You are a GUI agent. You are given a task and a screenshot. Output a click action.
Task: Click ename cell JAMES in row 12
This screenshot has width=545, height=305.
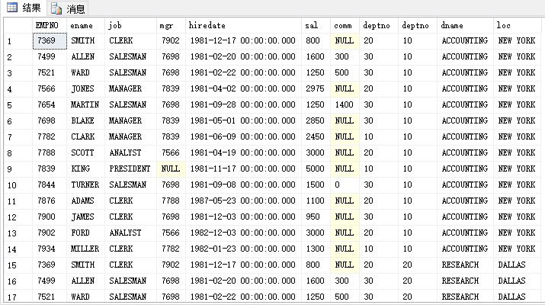tap(86, 217)
